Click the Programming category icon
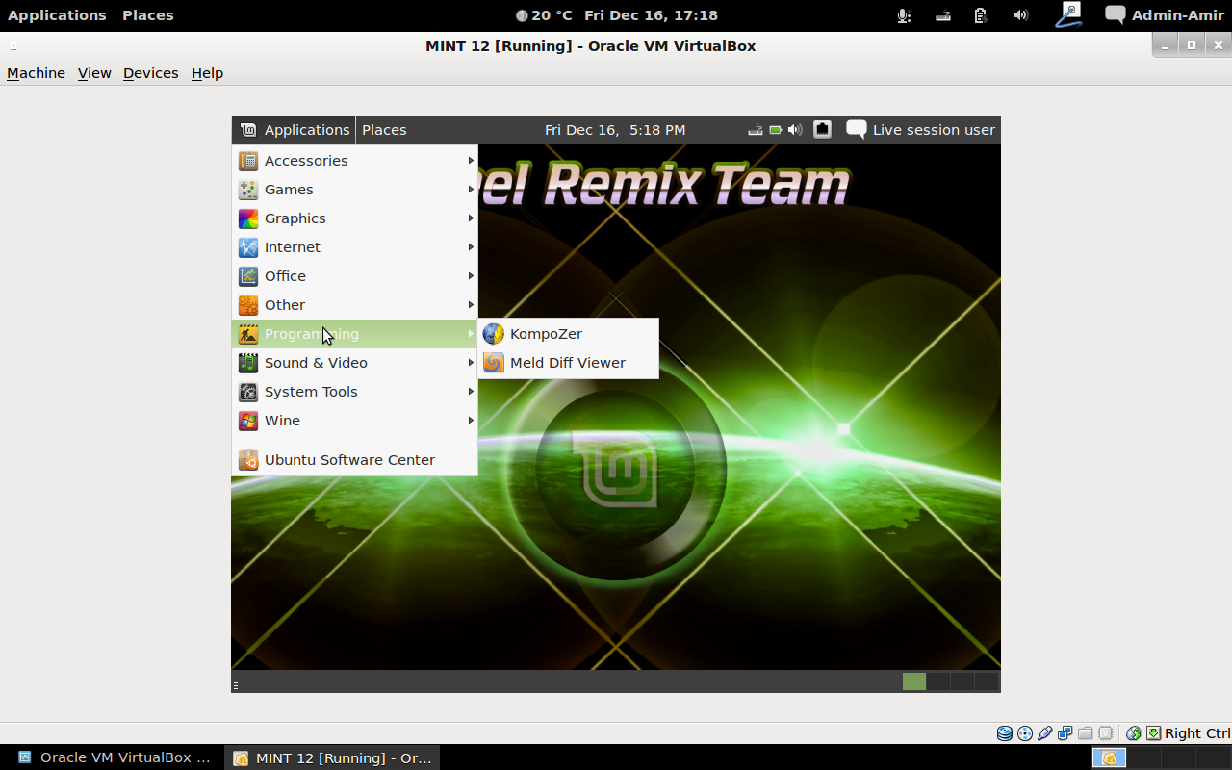 (248, 334)
